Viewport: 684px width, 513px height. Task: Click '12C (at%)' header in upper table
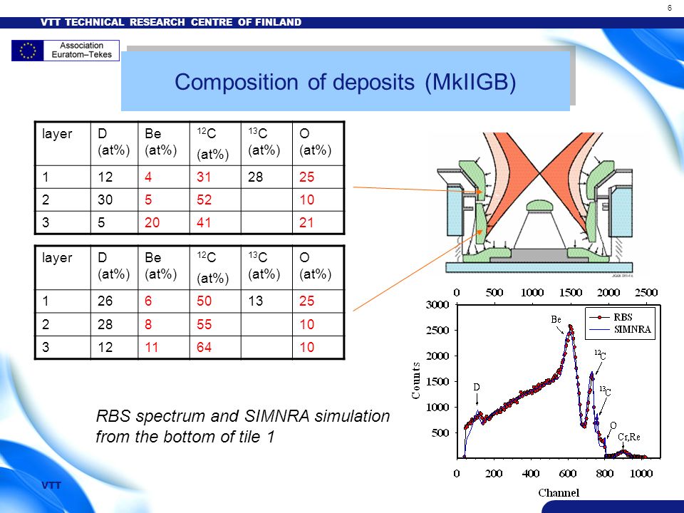click(x=212, y=143)
